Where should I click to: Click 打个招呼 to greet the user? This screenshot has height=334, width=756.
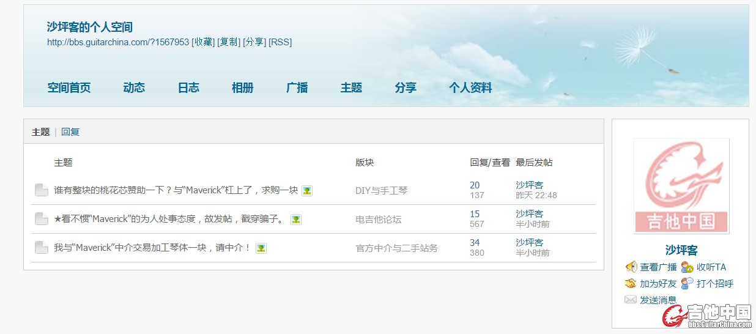click(714, 284)
